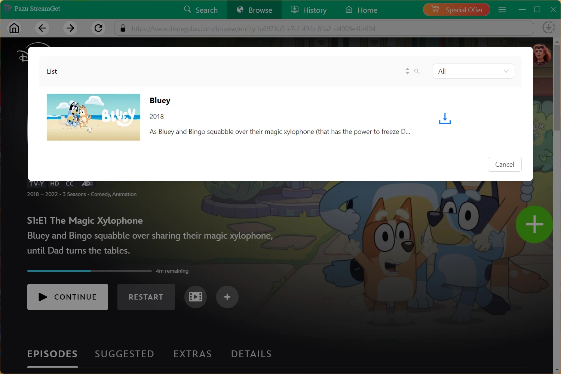The image size is (561, 374).
Task: Open the search icon in the List header
Action: tap(417, 71)
